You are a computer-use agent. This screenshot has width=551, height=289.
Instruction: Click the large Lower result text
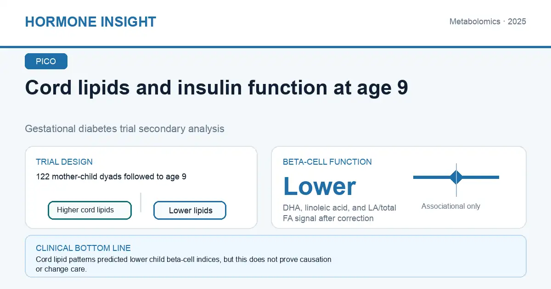tap(320, 186)
